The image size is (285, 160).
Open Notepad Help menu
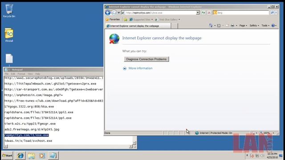coord(37,74)
